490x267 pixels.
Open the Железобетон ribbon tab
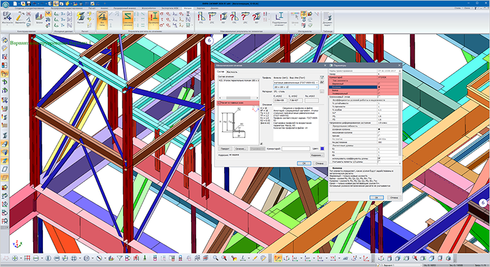(x=148, y=8)
